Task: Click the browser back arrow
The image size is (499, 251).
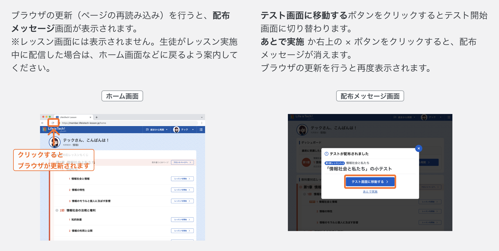Action: coord(42,123)
